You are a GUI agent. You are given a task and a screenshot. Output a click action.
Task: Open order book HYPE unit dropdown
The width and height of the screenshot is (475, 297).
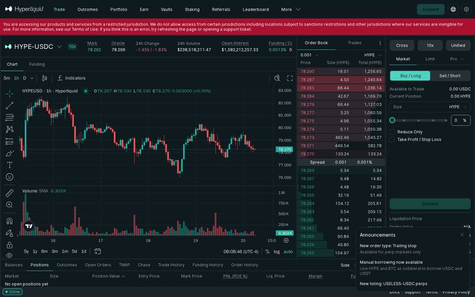pyautogui.click(x=373, y=55)
